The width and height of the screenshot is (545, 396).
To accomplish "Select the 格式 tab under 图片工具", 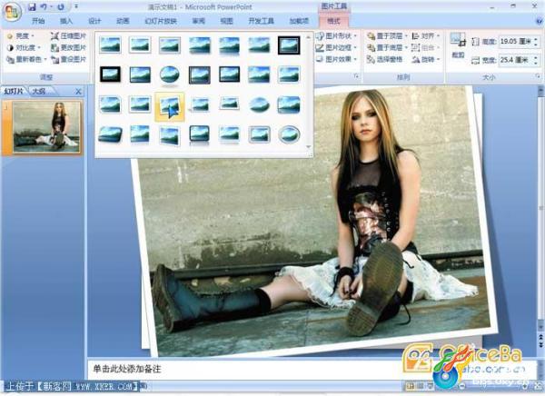I will point(333,21).
